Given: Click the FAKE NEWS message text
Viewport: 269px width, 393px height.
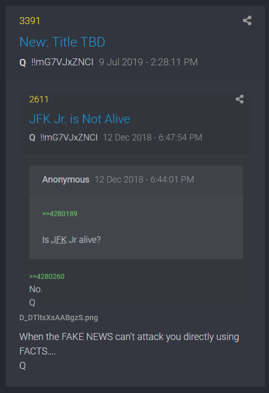Looking at the screenshot, I should [x=129, y=344].
